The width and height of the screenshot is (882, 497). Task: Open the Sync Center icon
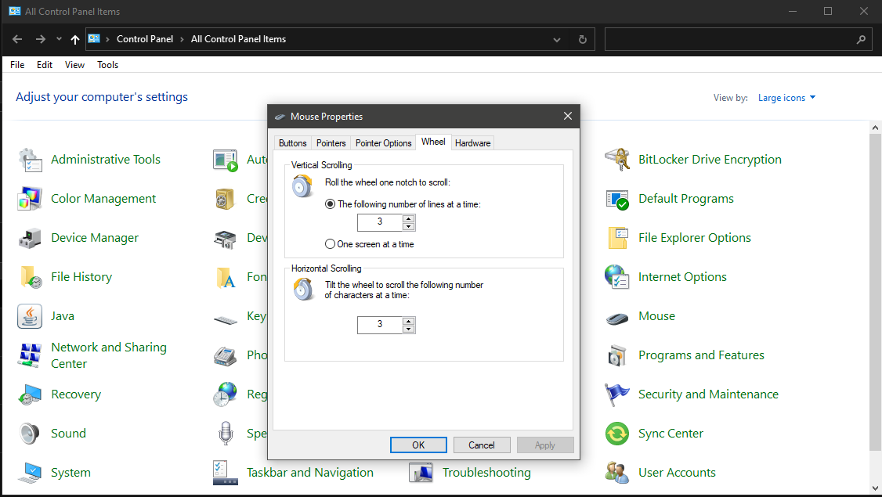click(x=617, y=434)
